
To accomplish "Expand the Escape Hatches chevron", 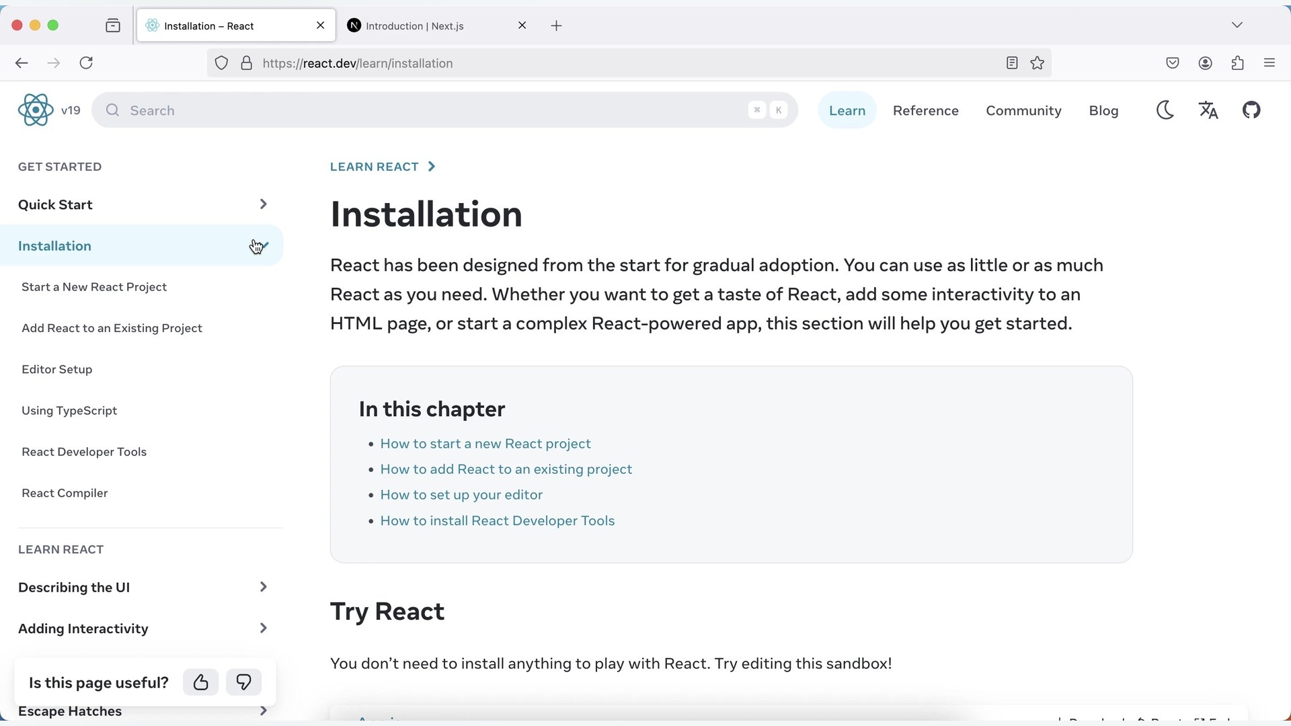I will (x=263, y=711).
